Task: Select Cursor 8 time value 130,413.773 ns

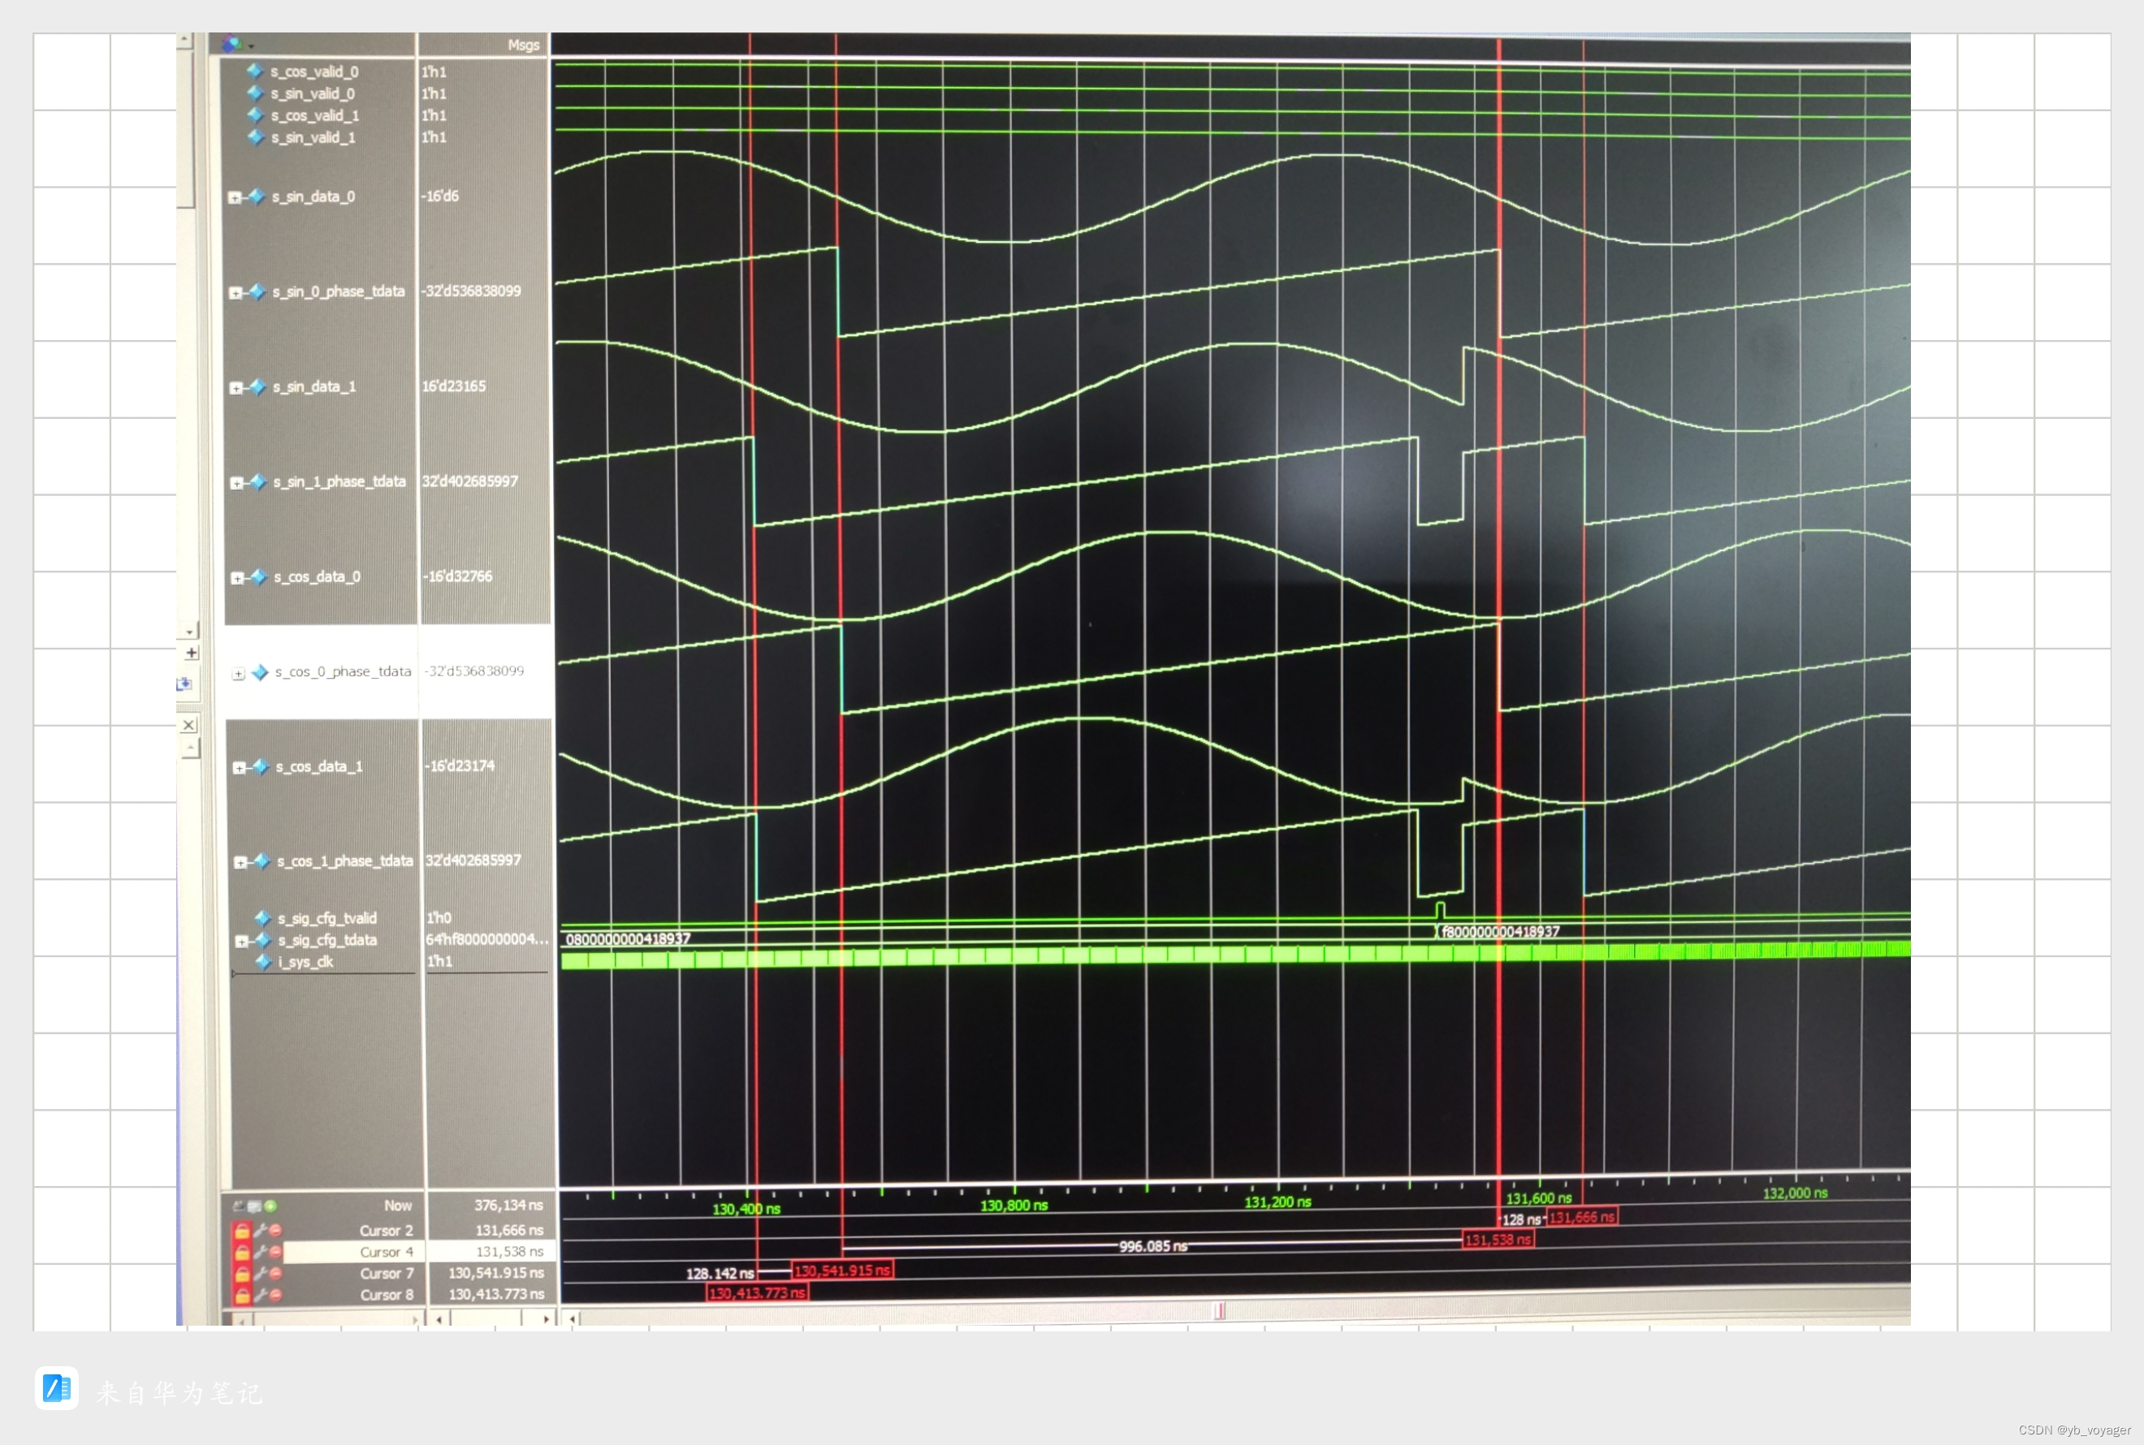Action: [x=496, y=1295]
